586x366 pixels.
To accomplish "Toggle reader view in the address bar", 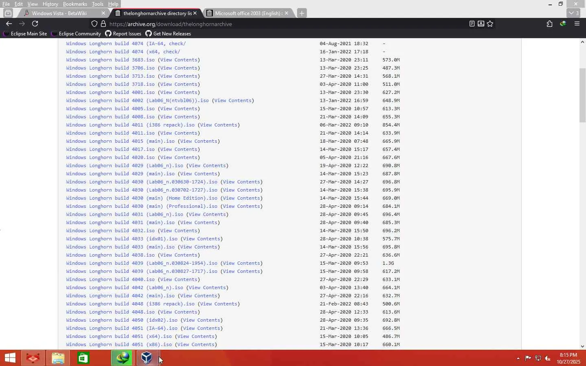I will click(x=472, y=24).
